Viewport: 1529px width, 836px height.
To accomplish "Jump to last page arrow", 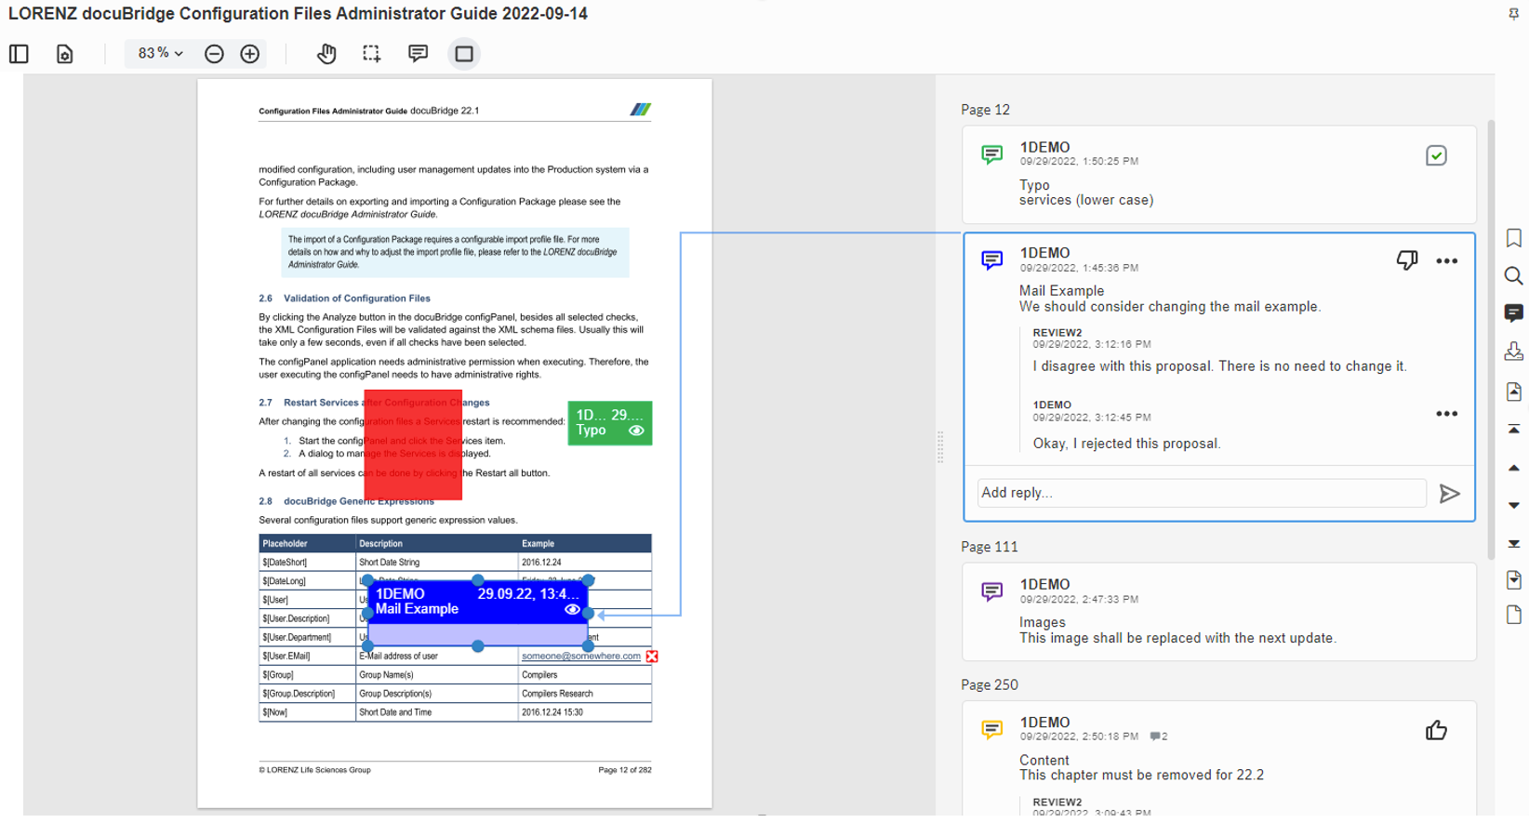I will point(1514,543).
